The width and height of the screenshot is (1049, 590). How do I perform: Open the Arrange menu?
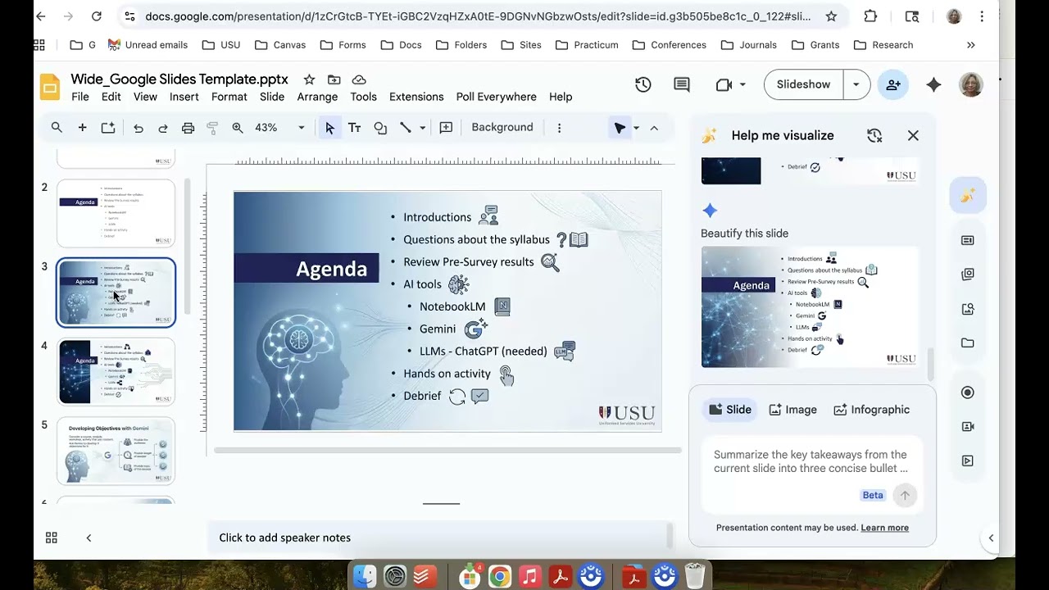tap(317, 97)
